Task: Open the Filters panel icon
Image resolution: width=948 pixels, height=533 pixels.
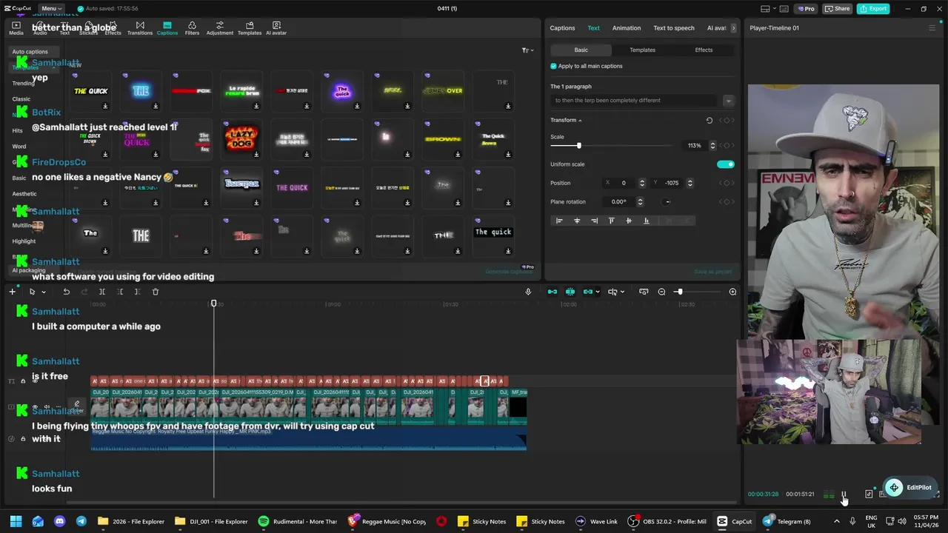Action: click(x=192, y=28)
